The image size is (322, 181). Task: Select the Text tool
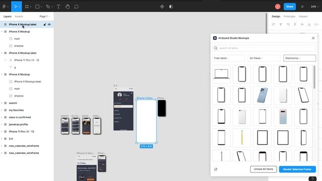click(x=58, y=7)
